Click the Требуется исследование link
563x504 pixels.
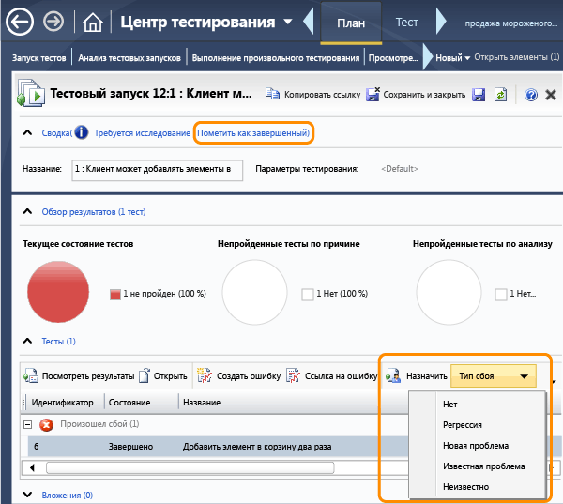click(x=143, y=133)
